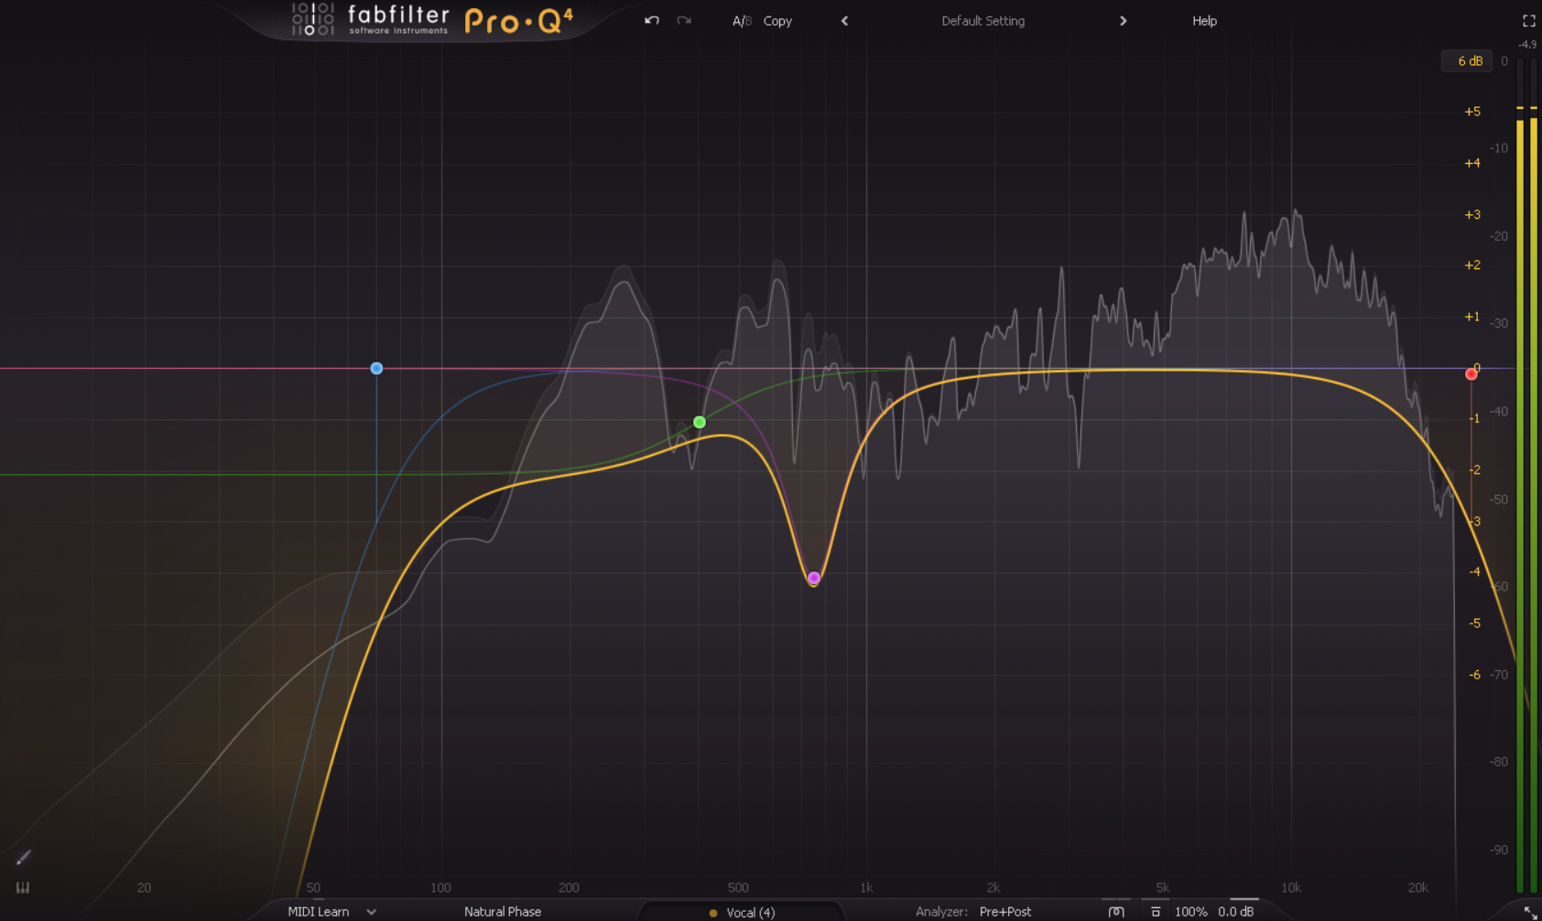Adjust the 0.0 dB output gain
This screenshot has width=1542, height=921.
pos(1236,912)
